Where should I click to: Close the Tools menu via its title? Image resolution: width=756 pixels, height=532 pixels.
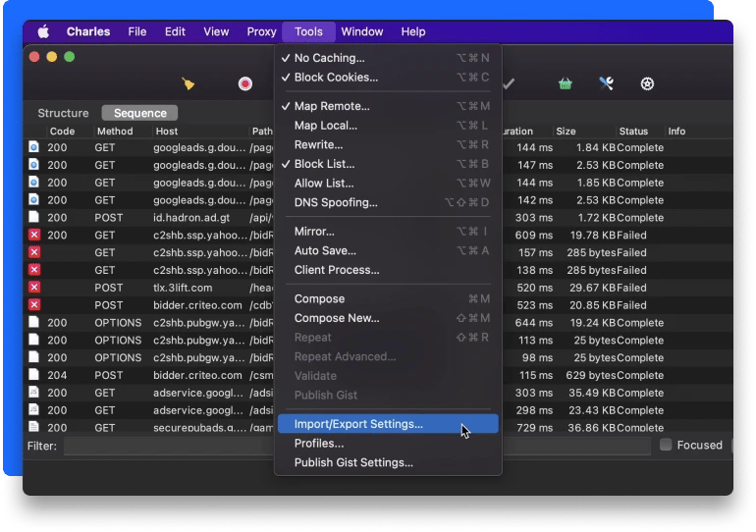coord(308,31)
